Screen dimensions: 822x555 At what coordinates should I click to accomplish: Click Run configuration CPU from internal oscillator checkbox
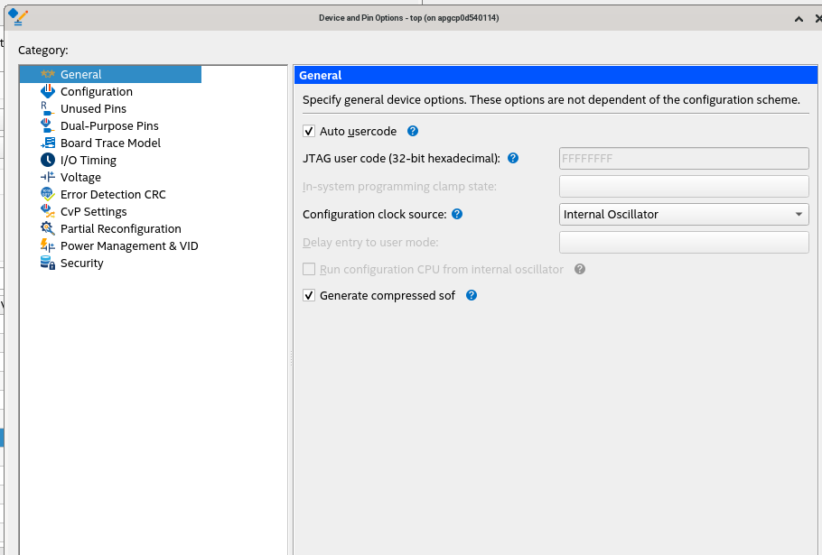[309, 269]
